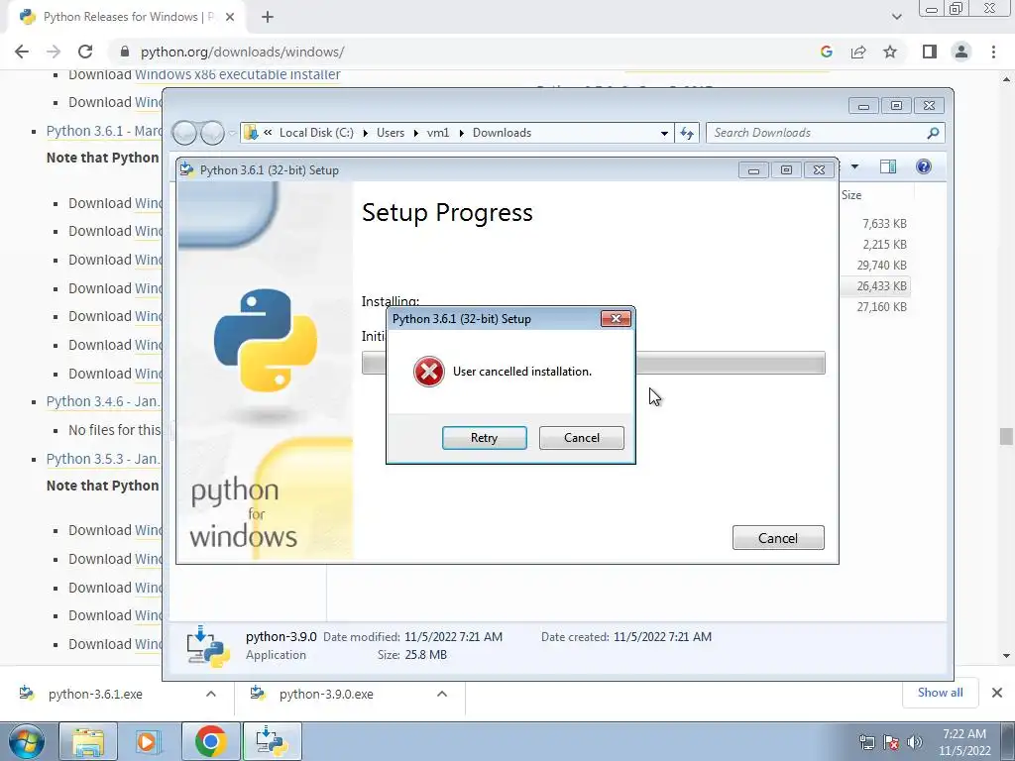This screenshot has width=1015, height=761.
Task: Open Explorer help icon
Action: tap(924, 166)
